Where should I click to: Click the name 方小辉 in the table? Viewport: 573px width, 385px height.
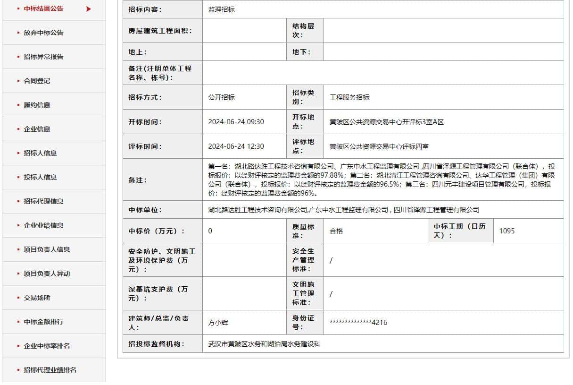(218, 323)
